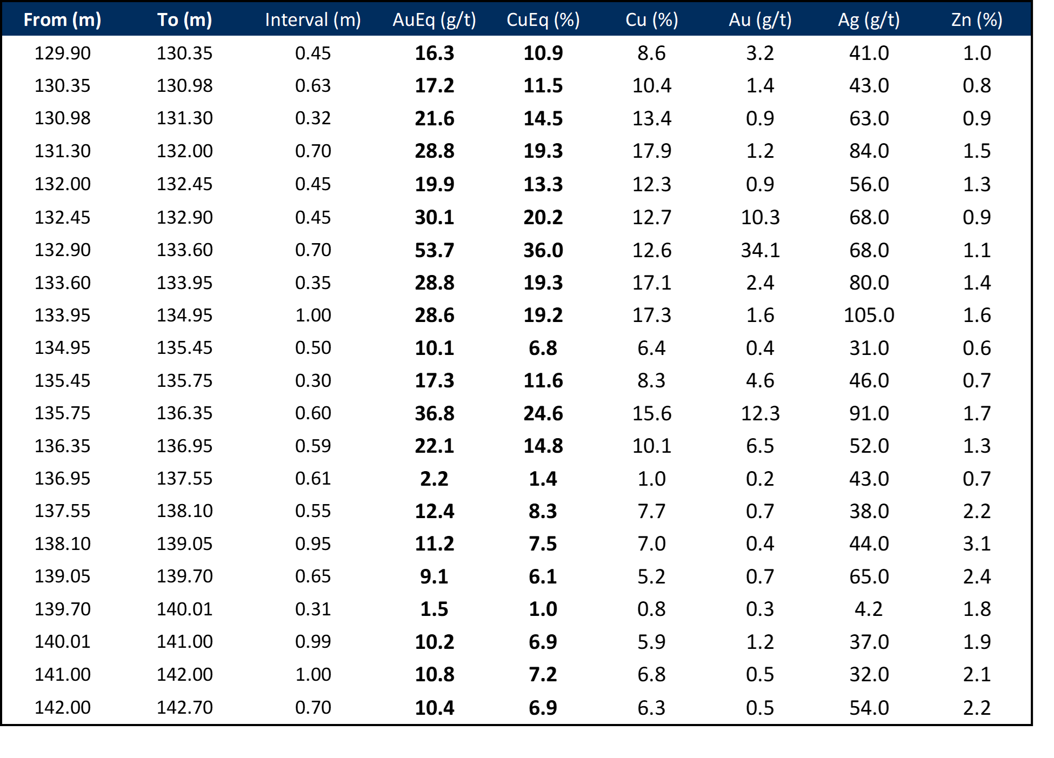Select AuEq value 12.4
The height and width of the screenshot is (758, 1054).
(x=435, y=511)
